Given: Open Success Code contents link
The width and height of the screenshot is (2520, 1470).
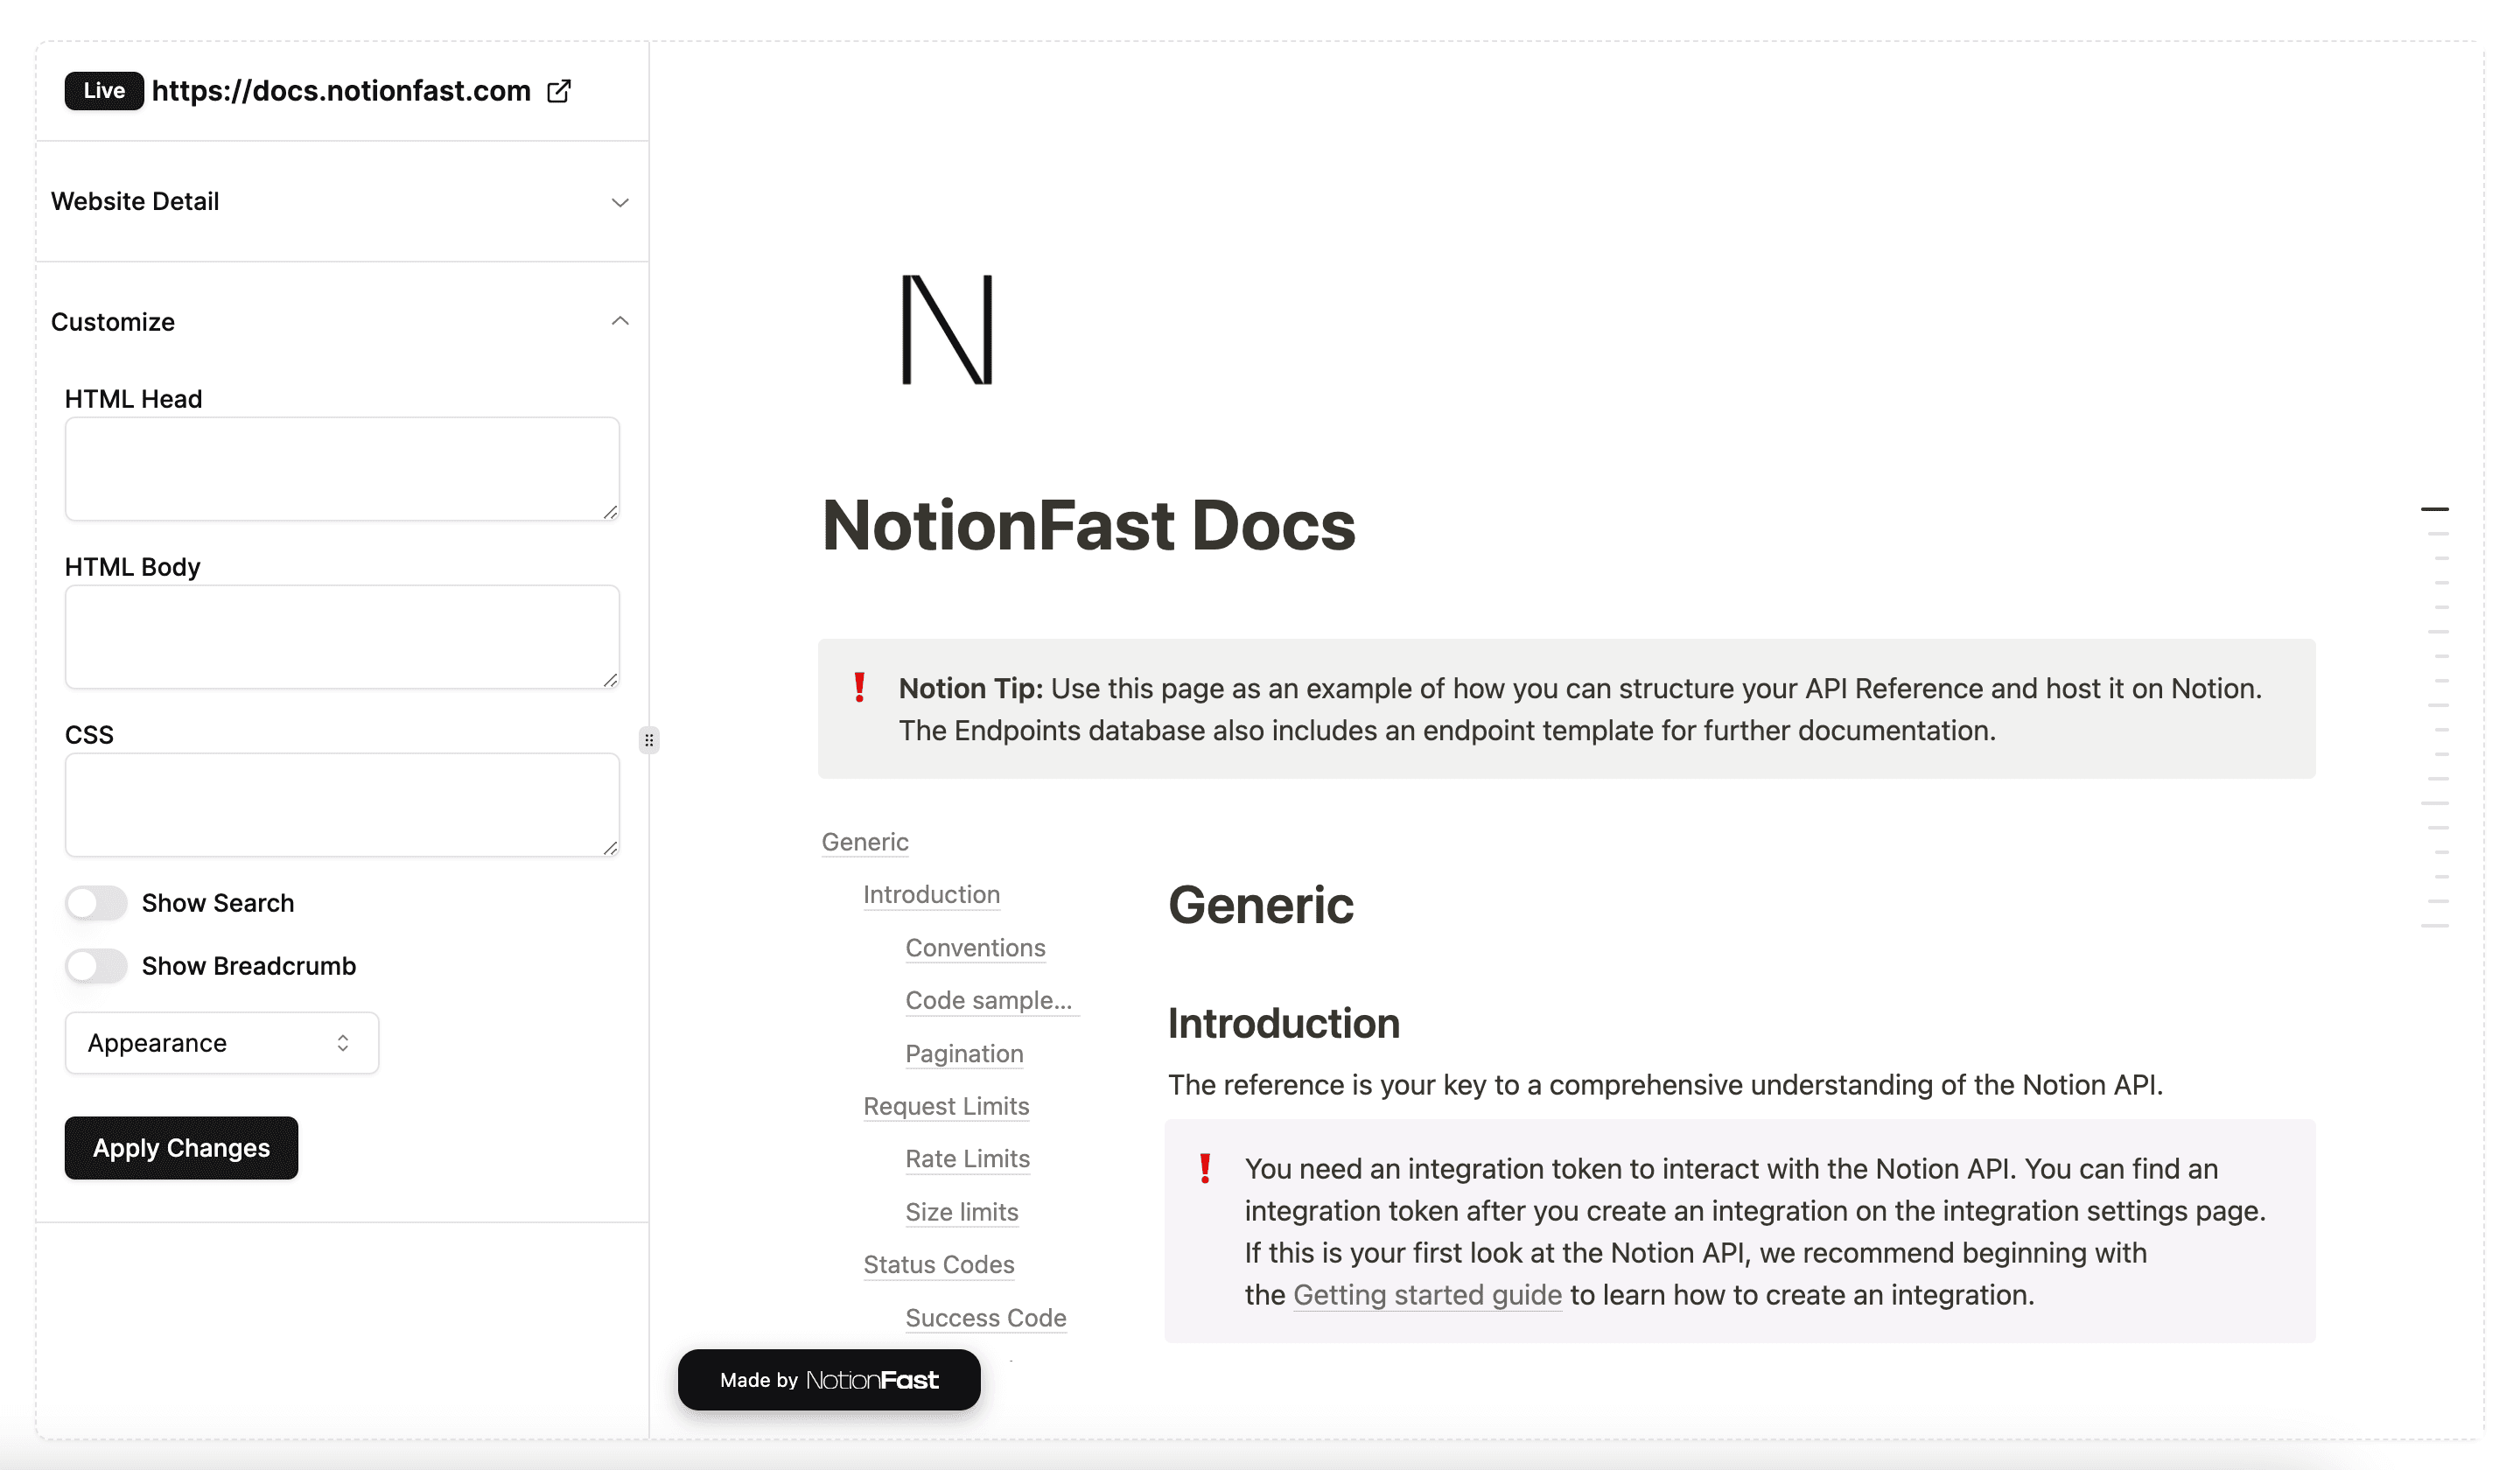Looking at the screenshot, I should pos(985,1318).
